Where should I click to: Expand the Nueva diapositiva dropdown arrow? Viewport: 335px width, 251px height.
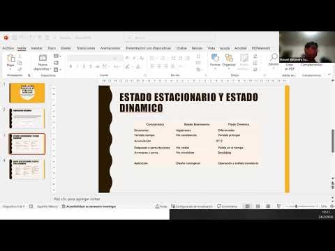coord(50,69)
